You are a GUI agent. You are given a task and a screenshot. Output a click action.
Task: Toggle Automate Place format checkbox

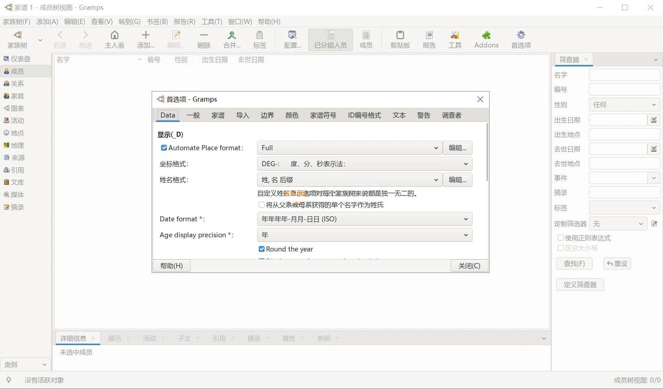tap(164, 148)
